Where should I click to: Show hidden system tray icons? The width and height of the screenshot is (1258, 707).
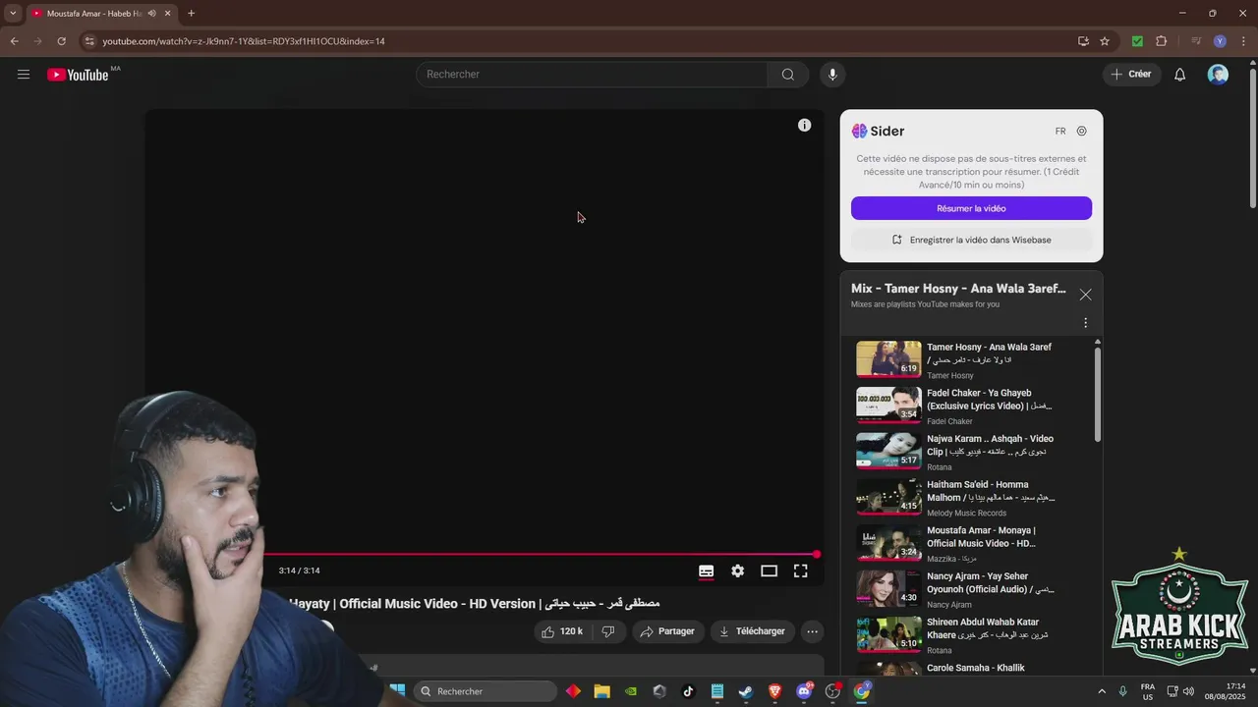click(1101, 691)
